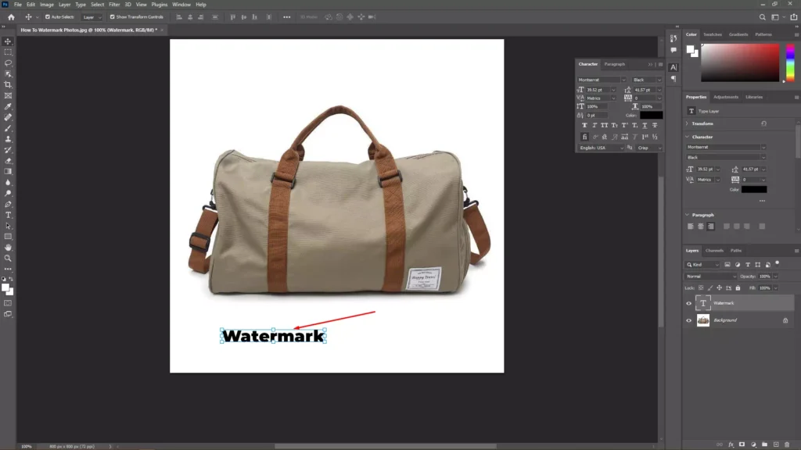Click more options dots in Properties Character

(762, 201)
